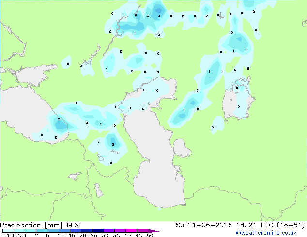The height and width of the screenshot is (237, 307).
Task: Click the over-50 arrow end of legend
Action: click(153, 231)
